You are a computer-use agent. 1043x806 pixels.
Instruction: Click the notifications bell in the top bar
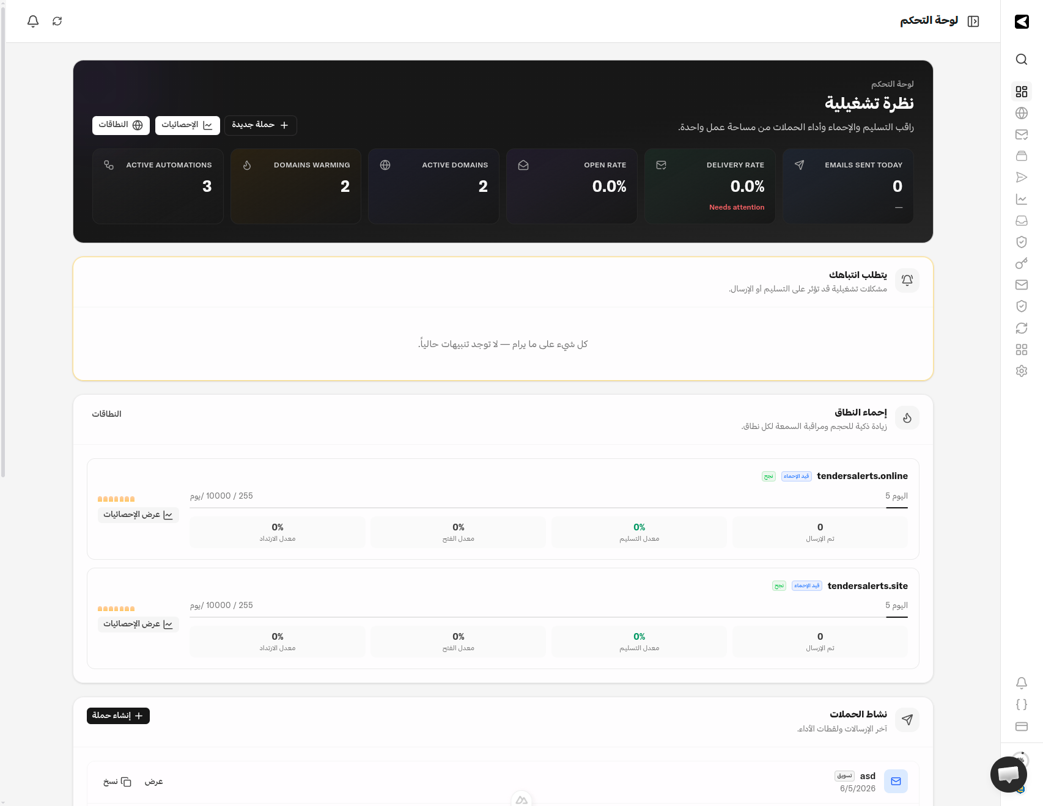coord(33,21)
